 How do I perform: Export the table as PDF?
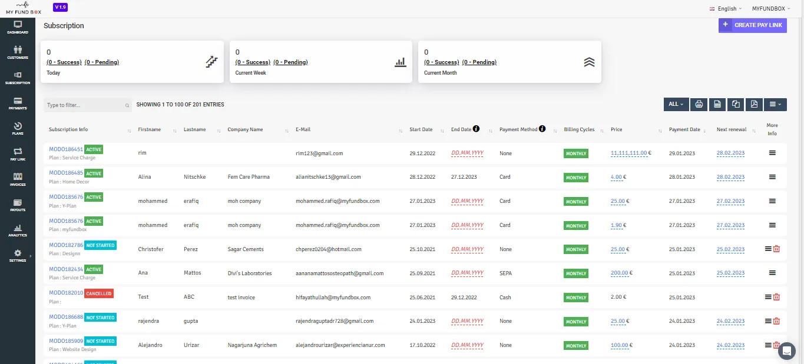point(754,104)
